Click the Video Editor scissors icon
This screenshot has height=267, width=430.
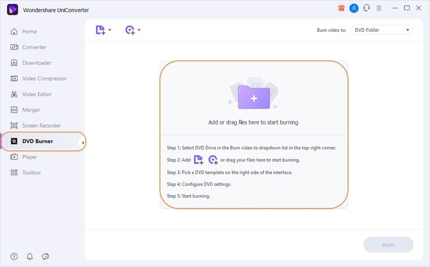click(x=14, y=94)
